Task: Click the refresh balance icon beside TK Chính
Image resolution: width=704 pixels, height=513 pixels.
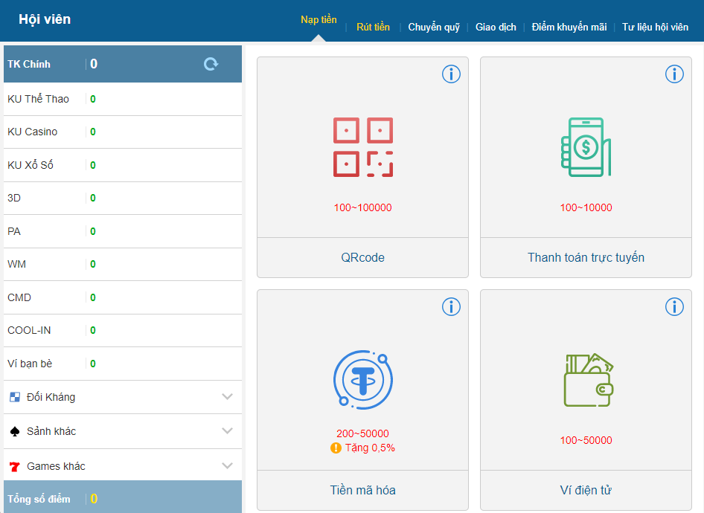Action: point(211,64)
